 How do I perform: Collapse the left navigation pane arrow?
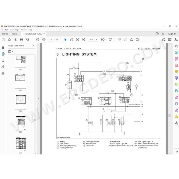point(38,99)
